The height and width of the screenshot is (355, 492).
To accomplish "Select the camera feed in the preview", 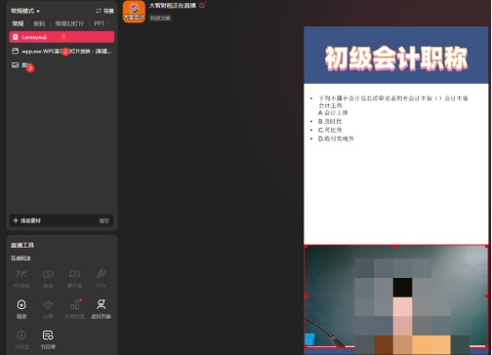I will coord(396,296).
